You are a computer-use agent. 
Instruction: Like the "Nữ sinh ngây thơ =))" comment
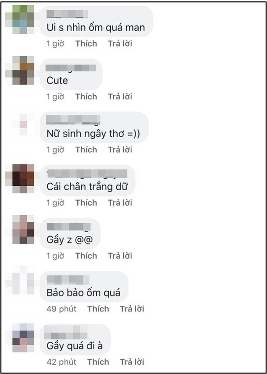(86, 149)
